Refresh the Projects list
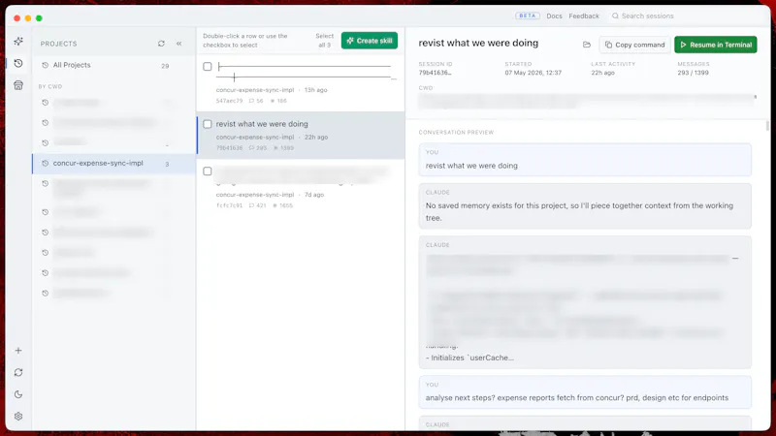Image resolution: width=776 pixels, height=436 pixels. click(x=161, y=44)
